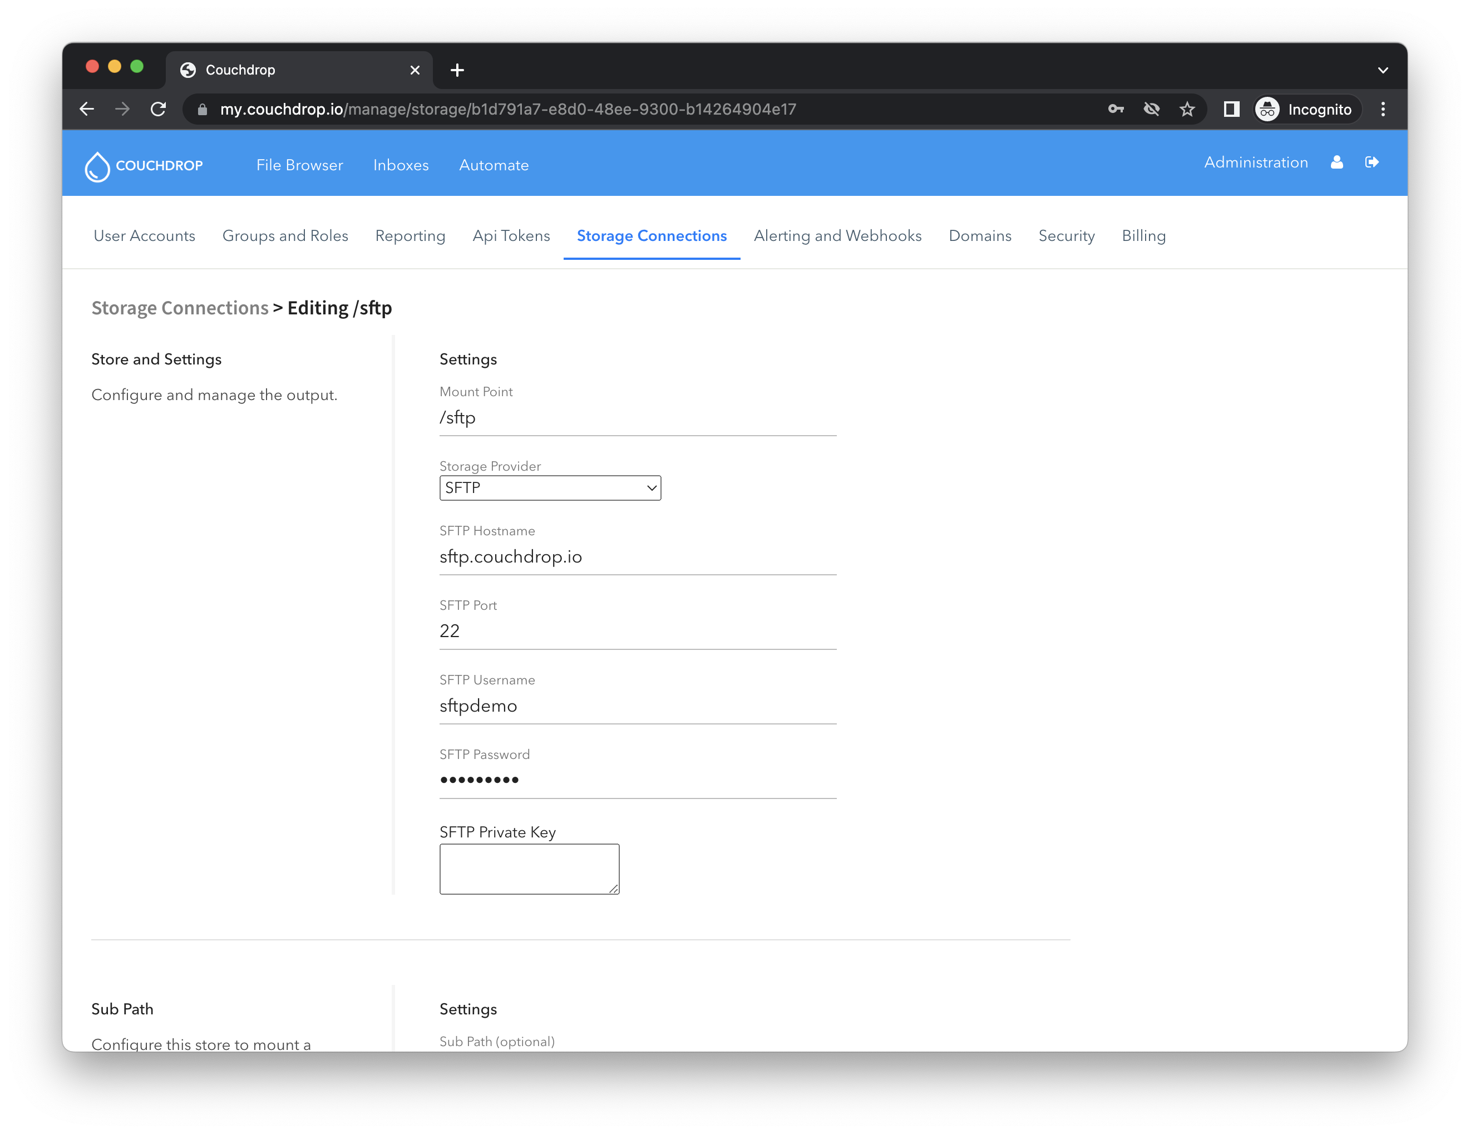Click the logout icon in header
This screenshot has width=1470, height=1134.
(1372, 162)
